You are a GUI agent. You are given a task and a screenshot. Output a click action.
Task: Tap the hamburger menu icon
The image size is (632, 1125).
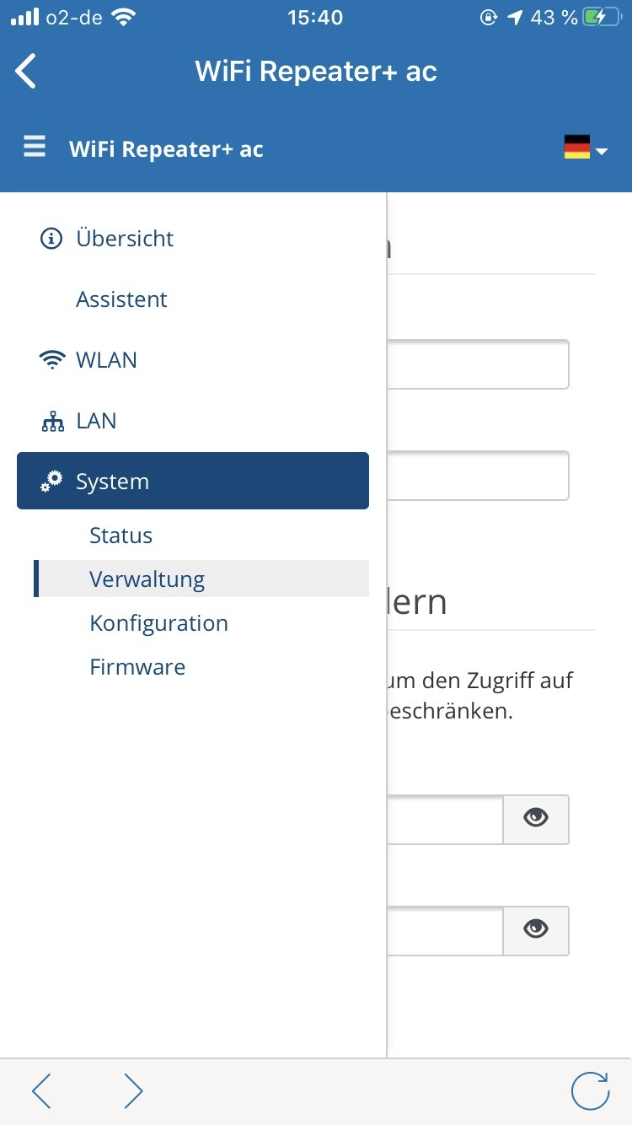pos(35,148)
